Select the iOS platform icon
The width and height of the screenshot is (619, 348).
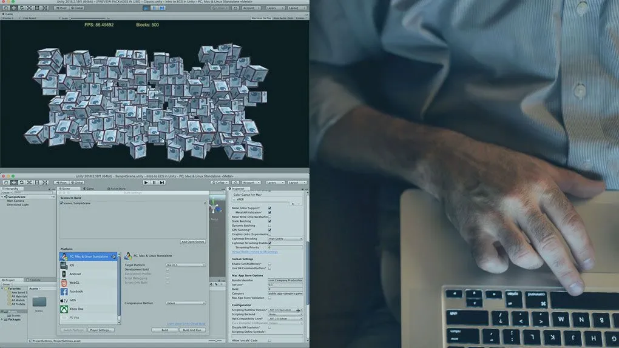pyautogui.click(x=64, y=266)
